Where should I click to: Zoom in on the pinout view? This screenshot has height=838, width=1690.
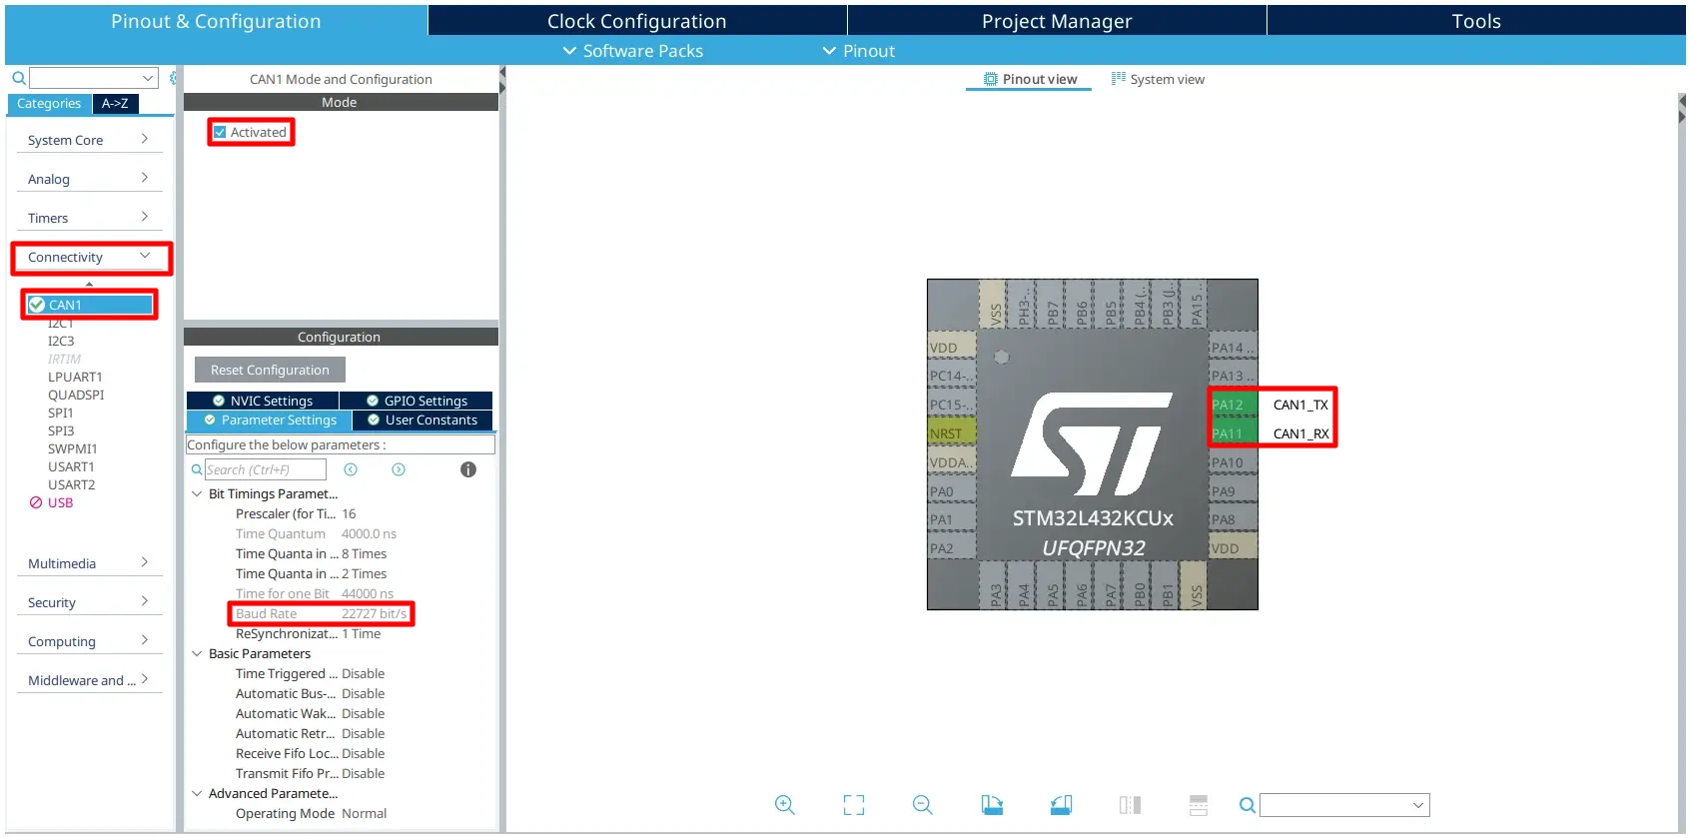(x=785, y=805)
